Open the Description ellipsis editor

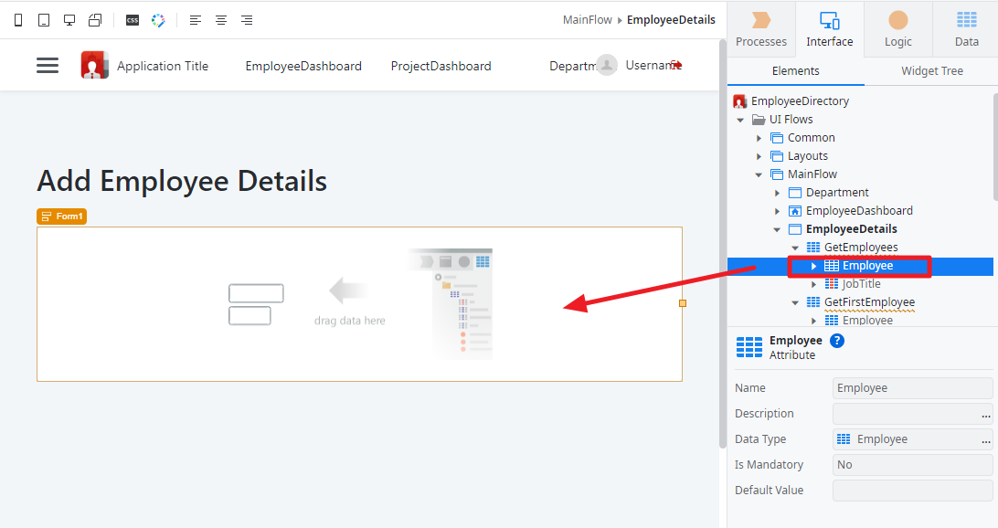tap(986, 415)
